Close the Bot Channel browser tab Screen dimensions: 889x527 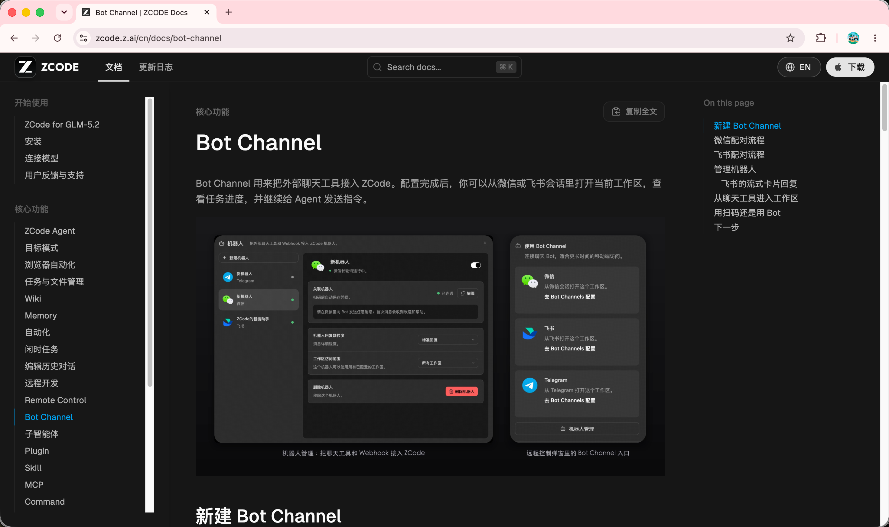click(x=207, y=12)
